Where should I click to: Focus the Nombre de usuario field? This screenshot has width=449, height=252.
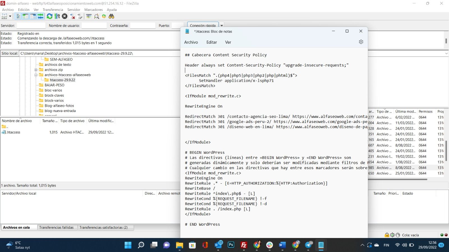[x=94, y=25]
